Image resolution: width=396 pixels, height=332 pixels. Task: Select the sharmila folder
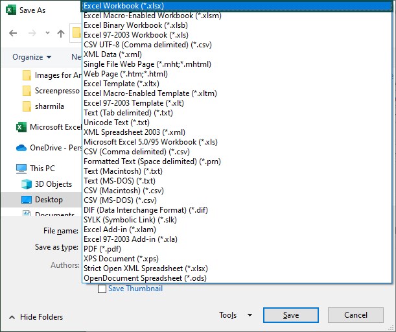tap(43, 106)
